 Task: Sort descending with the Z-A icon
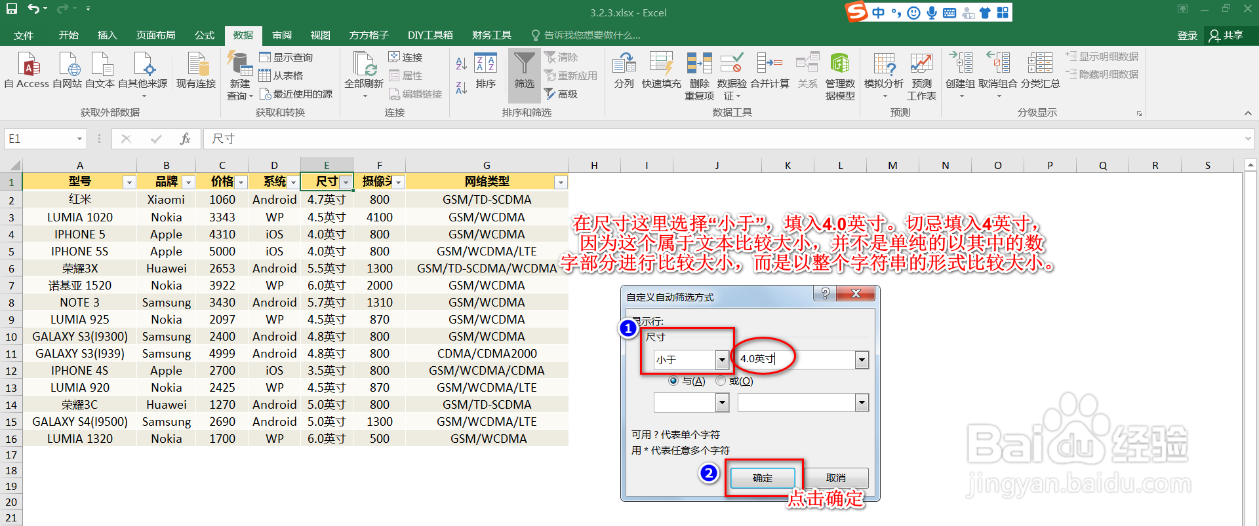(462, 87)
